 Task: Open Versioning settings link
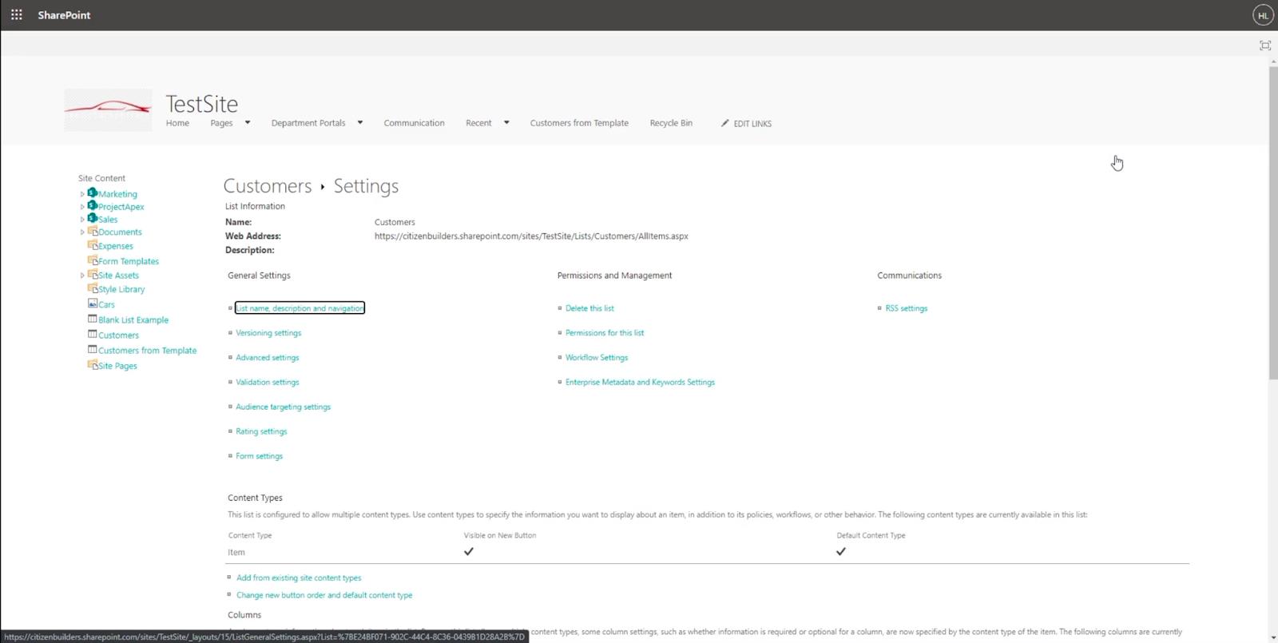pyautogui.click(x=268, y=333)
